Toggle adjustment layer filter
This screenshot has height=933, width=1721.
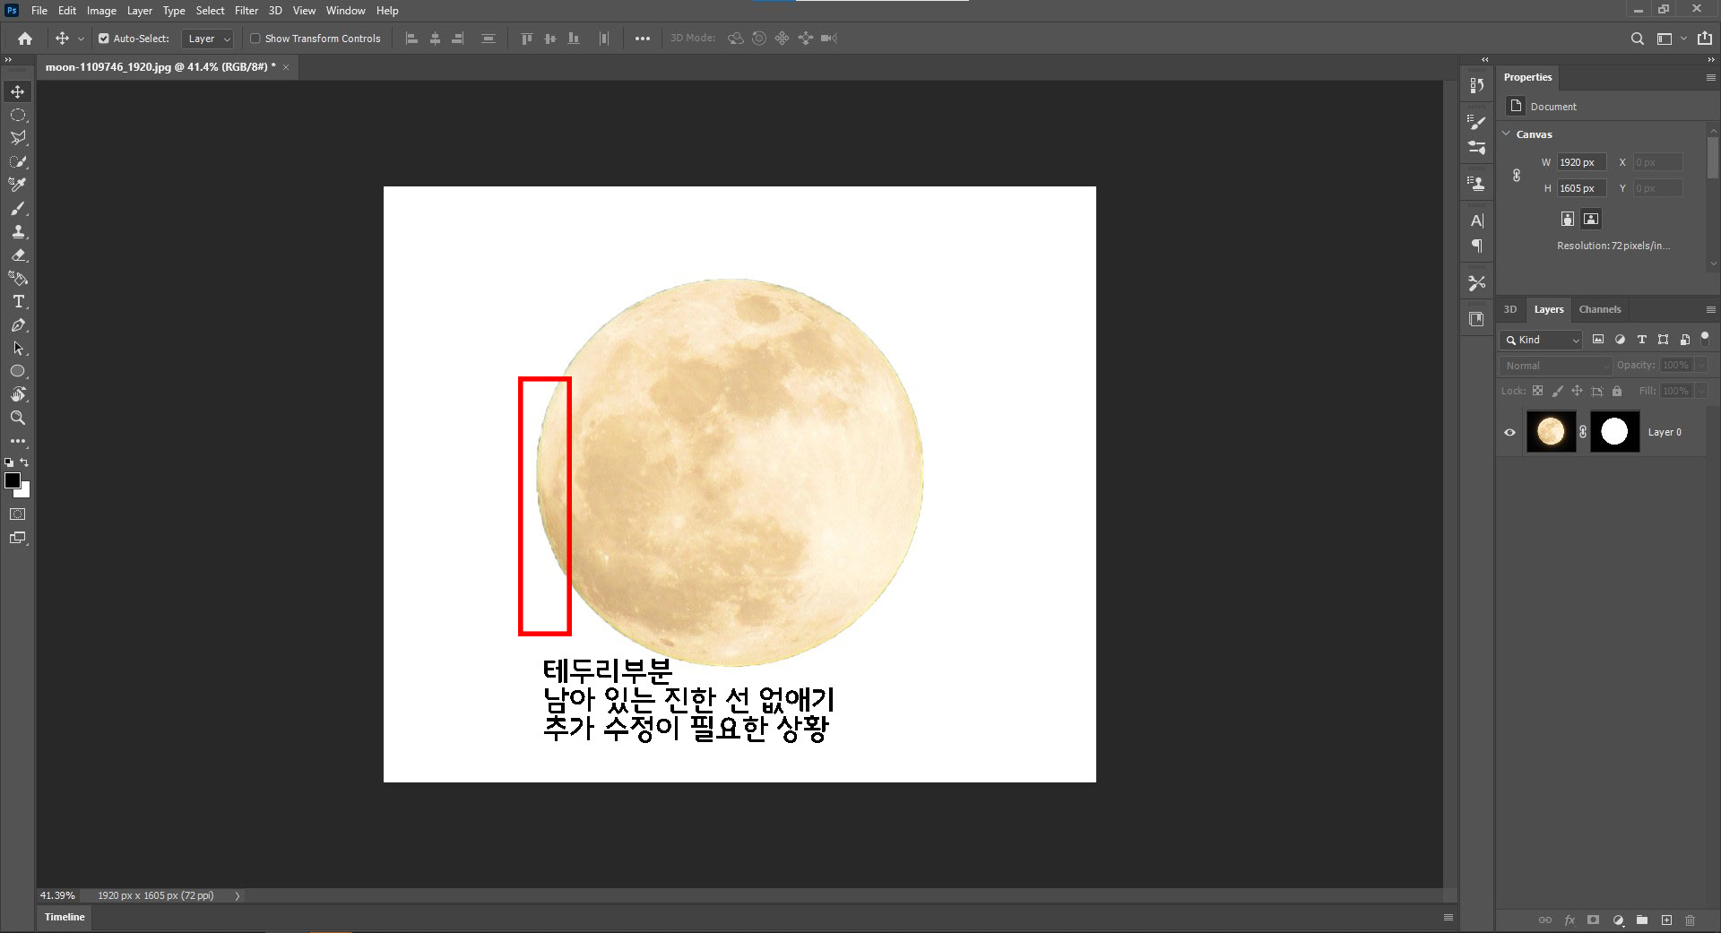coord(1620,340)
